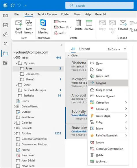Open the Contoso Confidential folder
137x168 pixels.
[x=38, y=139]
